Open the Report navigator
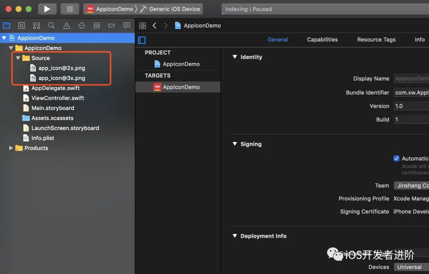This screenshot has width=429, height=274. pyautogui.click(x=127, y=25)
